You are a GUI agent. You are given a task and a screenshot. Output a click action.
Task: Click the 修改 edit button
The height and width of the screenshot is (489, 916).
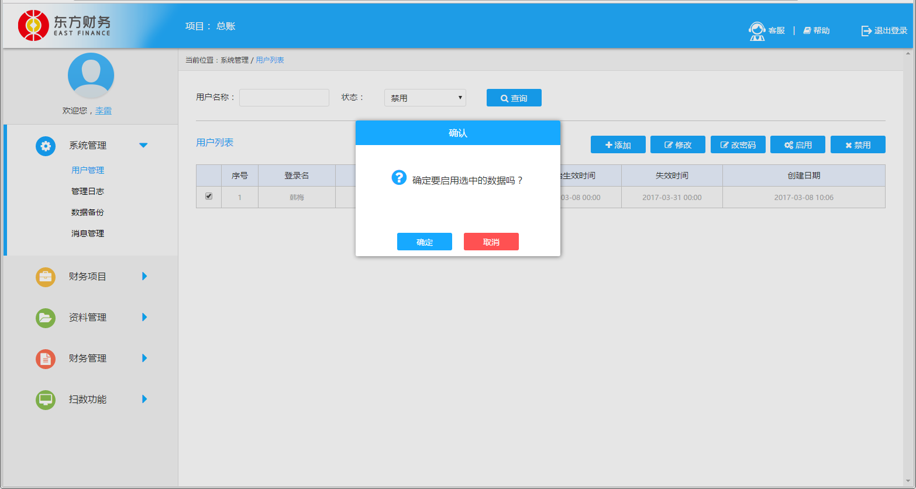[x=678, y=144]
